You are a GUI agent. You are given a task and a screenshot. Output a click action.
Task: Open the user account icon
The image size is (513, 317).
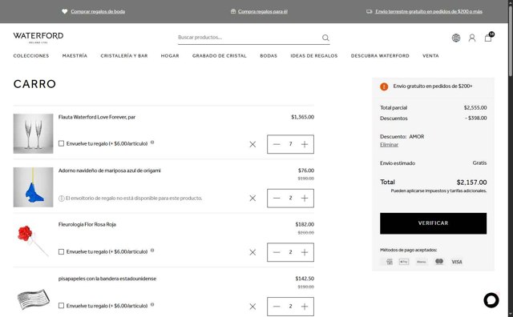[472, 38]
